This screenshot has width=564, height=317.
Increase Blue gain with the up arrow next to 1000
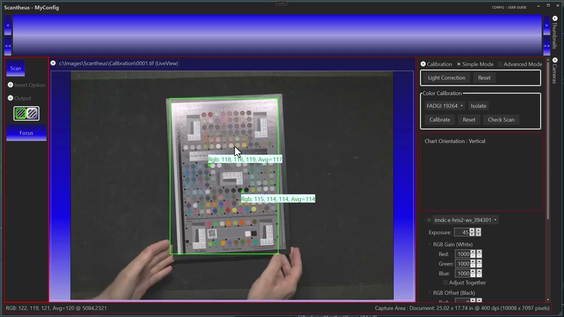click(x=473, y=272)
